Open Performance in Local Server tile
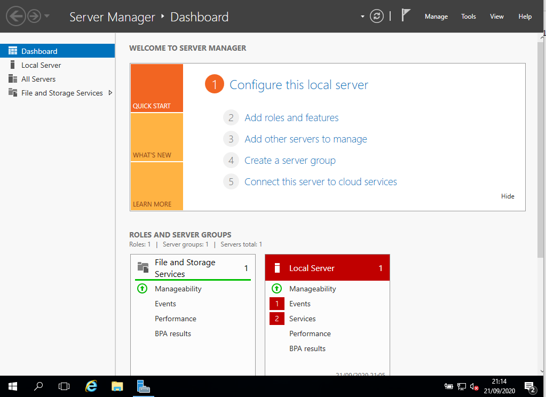Image resolution: width=546 pixels, height=397 pixels. point(310,334)
